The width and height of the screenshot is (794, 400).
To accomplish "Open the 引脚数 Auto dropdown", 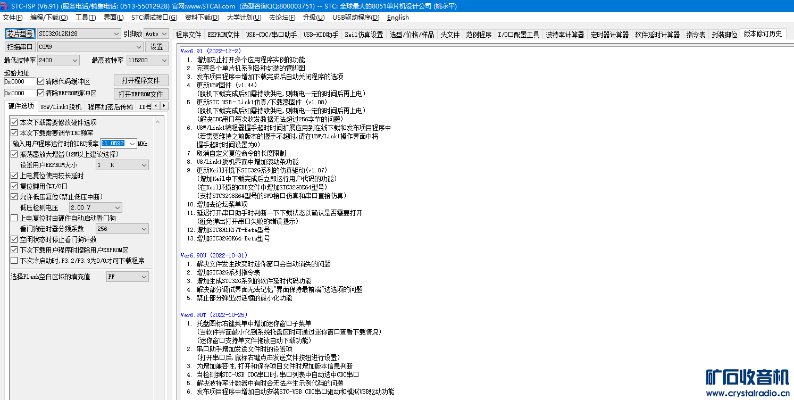I will click(156, 34).
